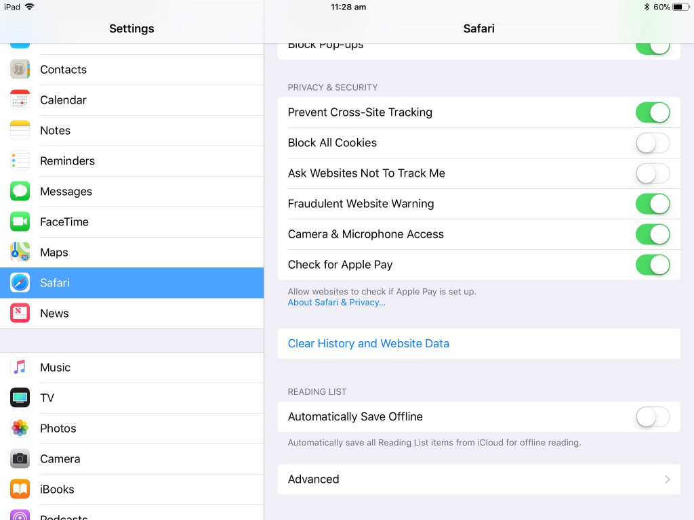
Task: Enable the Block All Cookies switch
Action: pos(653,143)
